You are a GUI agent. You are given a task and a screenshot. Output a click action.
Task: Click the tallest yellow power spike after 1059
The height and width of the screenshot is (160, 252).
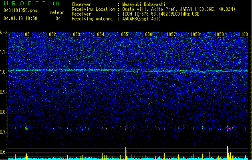click(228, 153)
